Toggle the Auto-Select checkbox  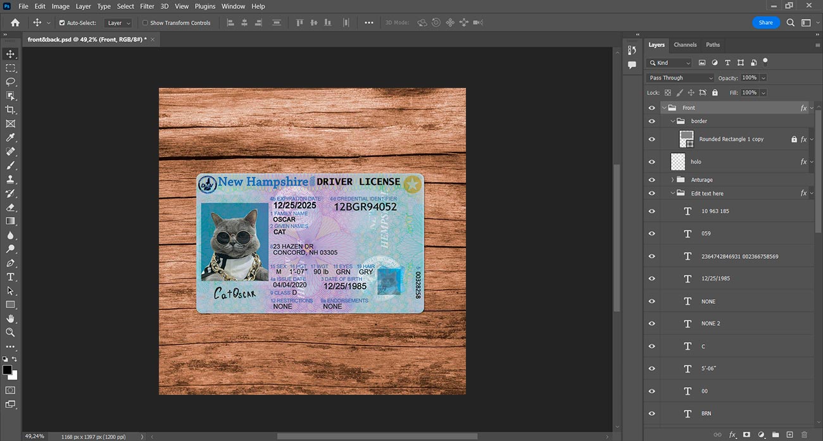pos(62,23)
